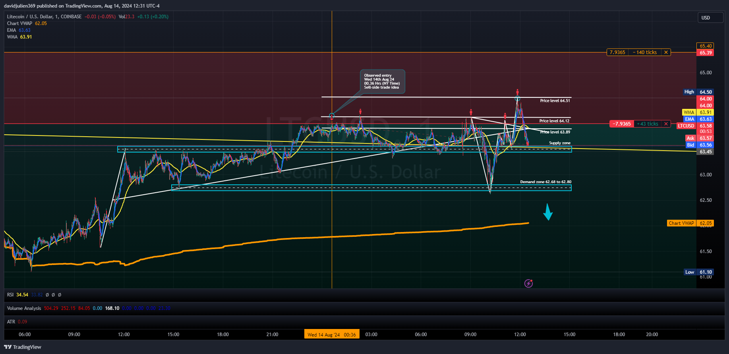Select the Volume Analysis pane legend
Viewport: 729px width, 354px height.
(x=24, y=308)
